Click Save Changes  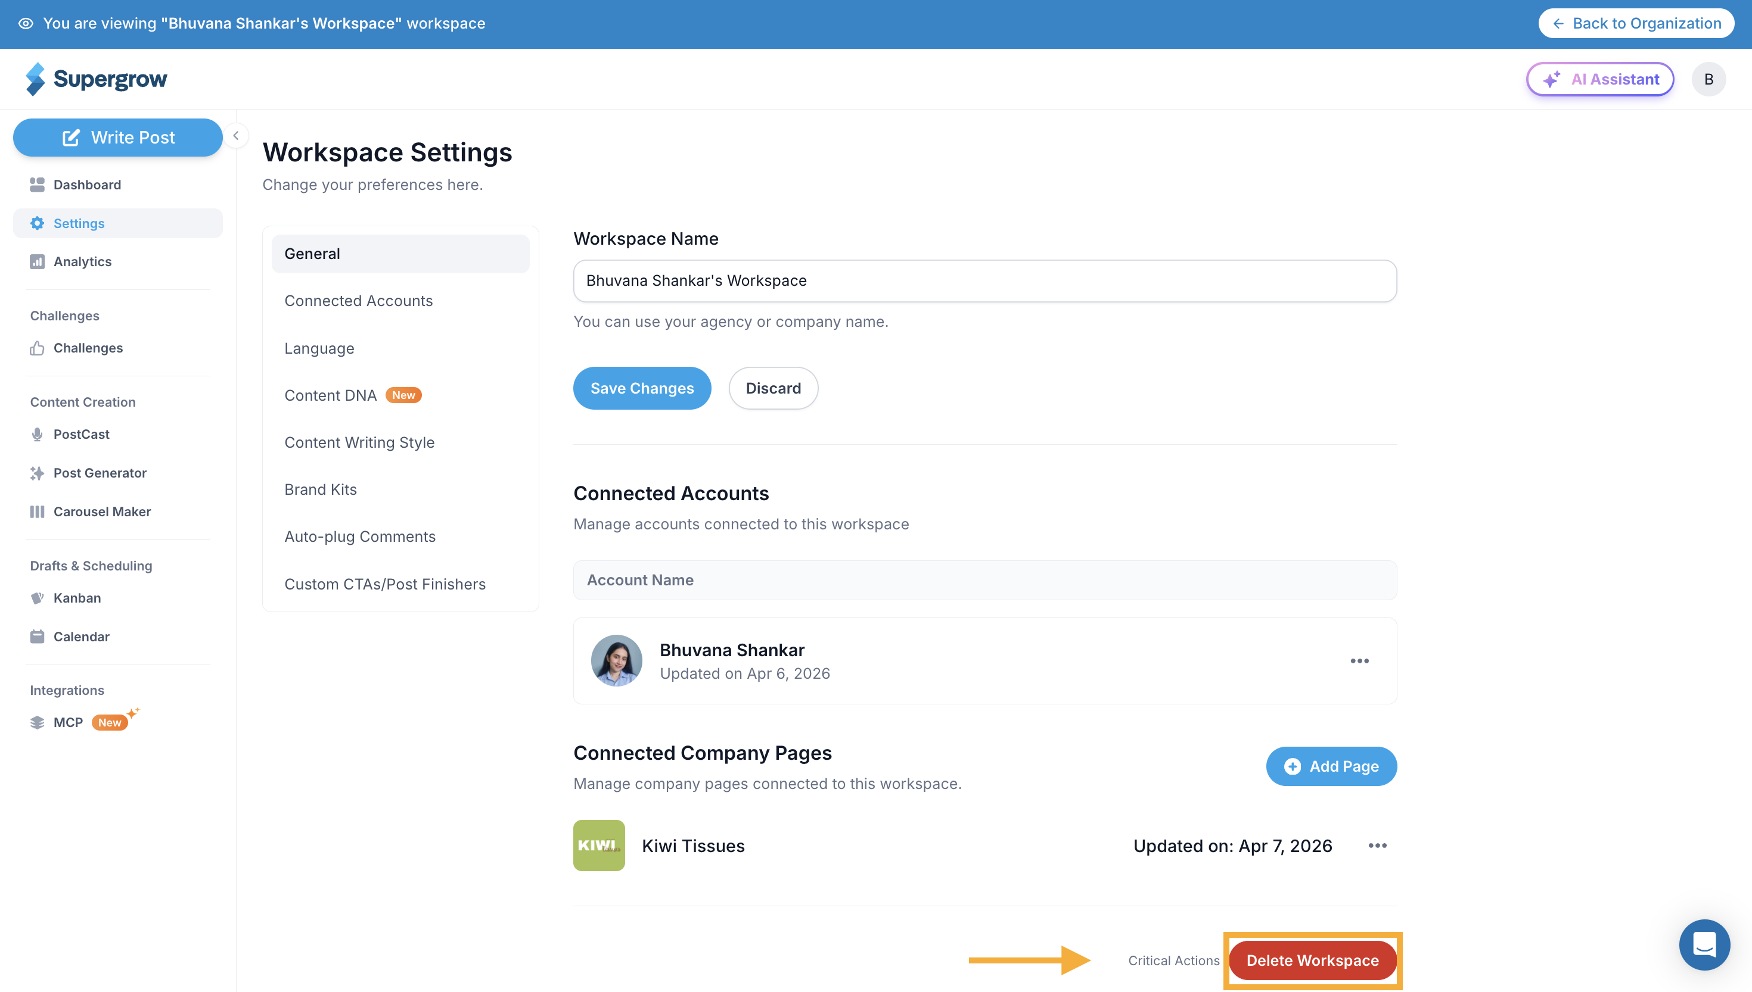tap(642, 388)
